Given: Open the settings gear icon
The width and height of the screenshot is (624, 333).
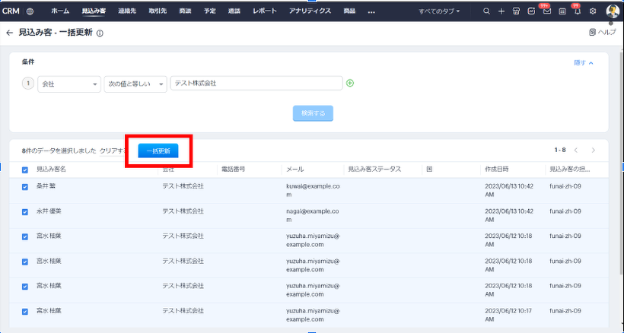Looking at the screenshot, I should [x=593, y=11].
